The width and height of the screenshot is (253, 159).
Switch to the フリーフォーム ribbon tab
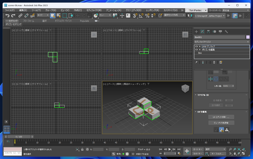pos(28,21)
